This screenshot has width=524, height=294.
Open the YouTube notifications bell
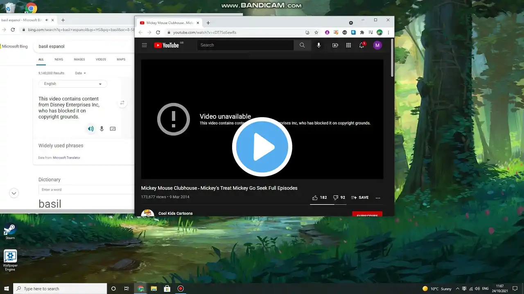(362, 45)
